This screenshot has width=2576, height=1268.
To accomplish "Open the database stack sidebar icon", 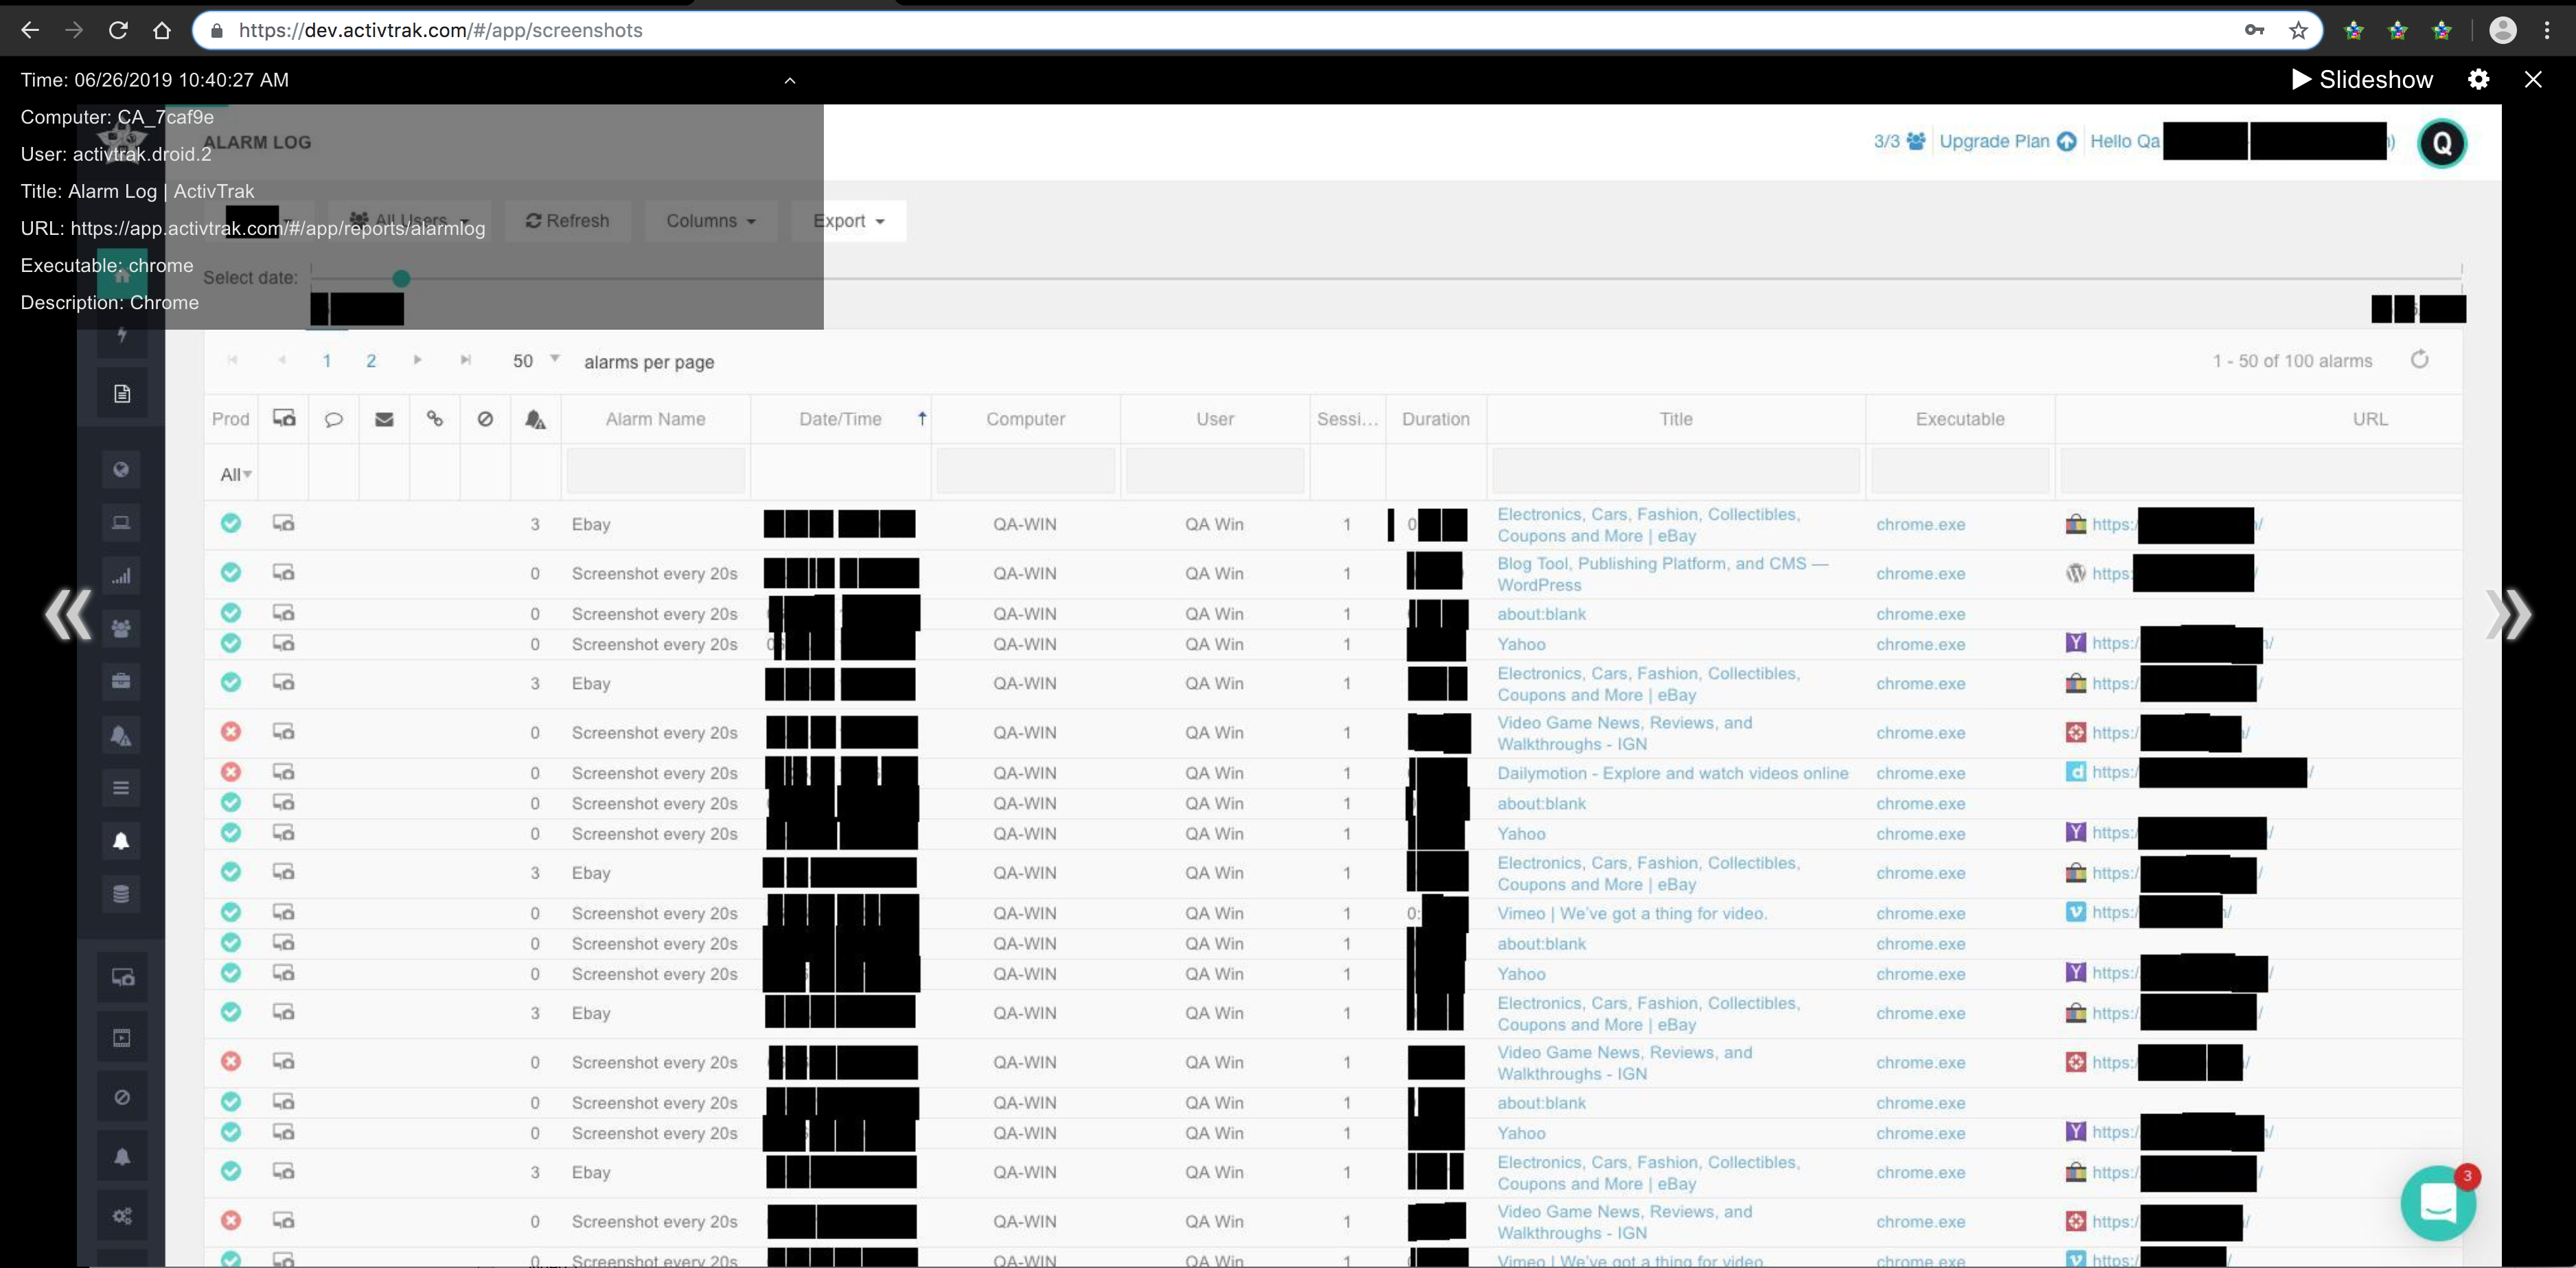I will [x=121, y=894].
